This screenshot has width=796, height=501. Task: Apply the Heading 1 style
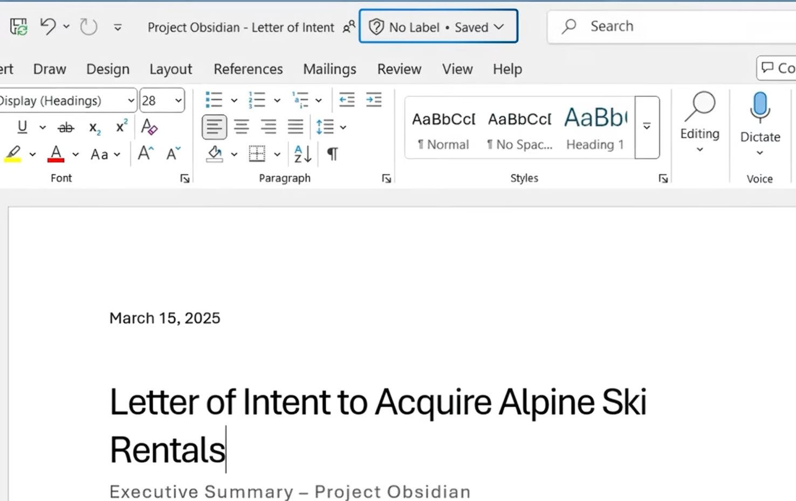[595, 128]
